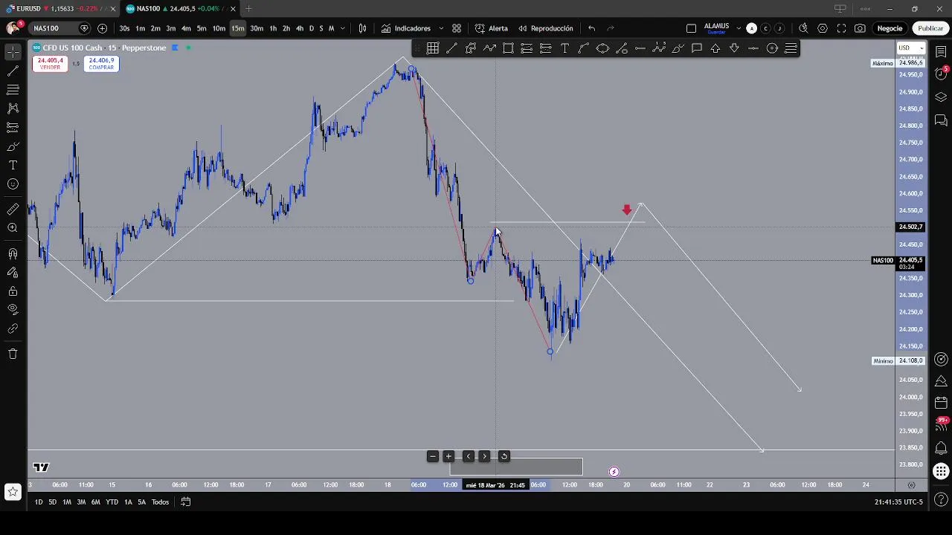Open favorites star toolbar button
Image resolution: width=952 pixels, height=535 pixels.
(x=13, y=491)
